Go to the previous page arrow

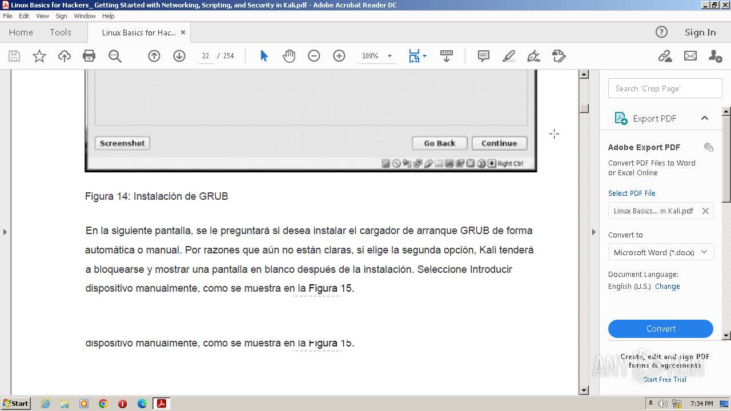(154, 56)
